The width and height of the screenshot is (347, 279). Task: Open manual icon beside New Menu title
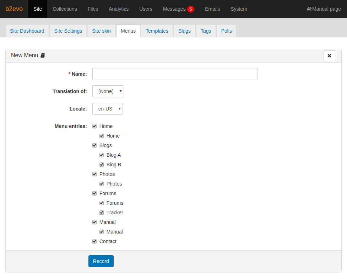point(43,55)
